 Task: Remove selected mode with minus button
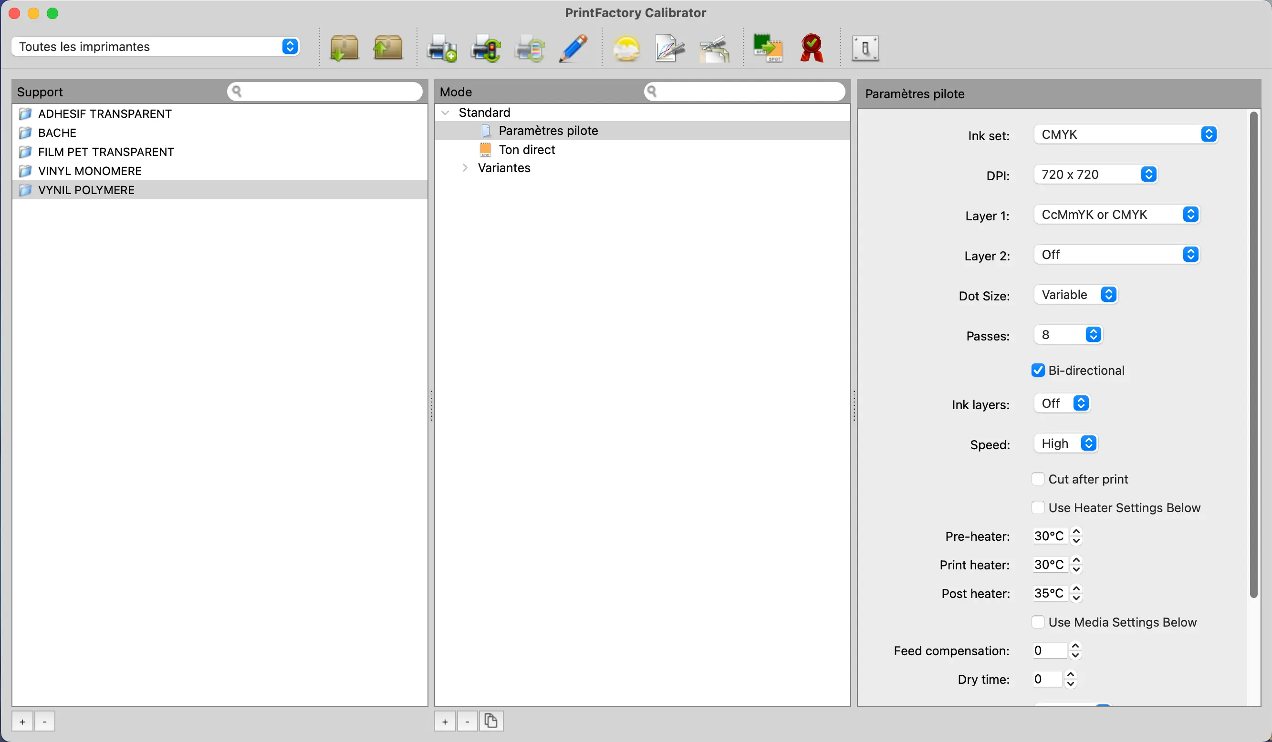pyautogui.click(x=468, y=721)
